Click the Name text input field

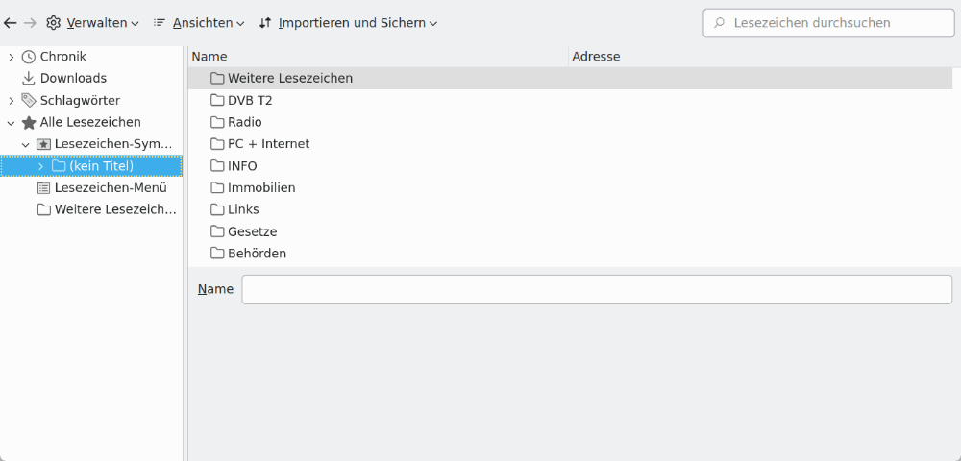pos(596,289)
